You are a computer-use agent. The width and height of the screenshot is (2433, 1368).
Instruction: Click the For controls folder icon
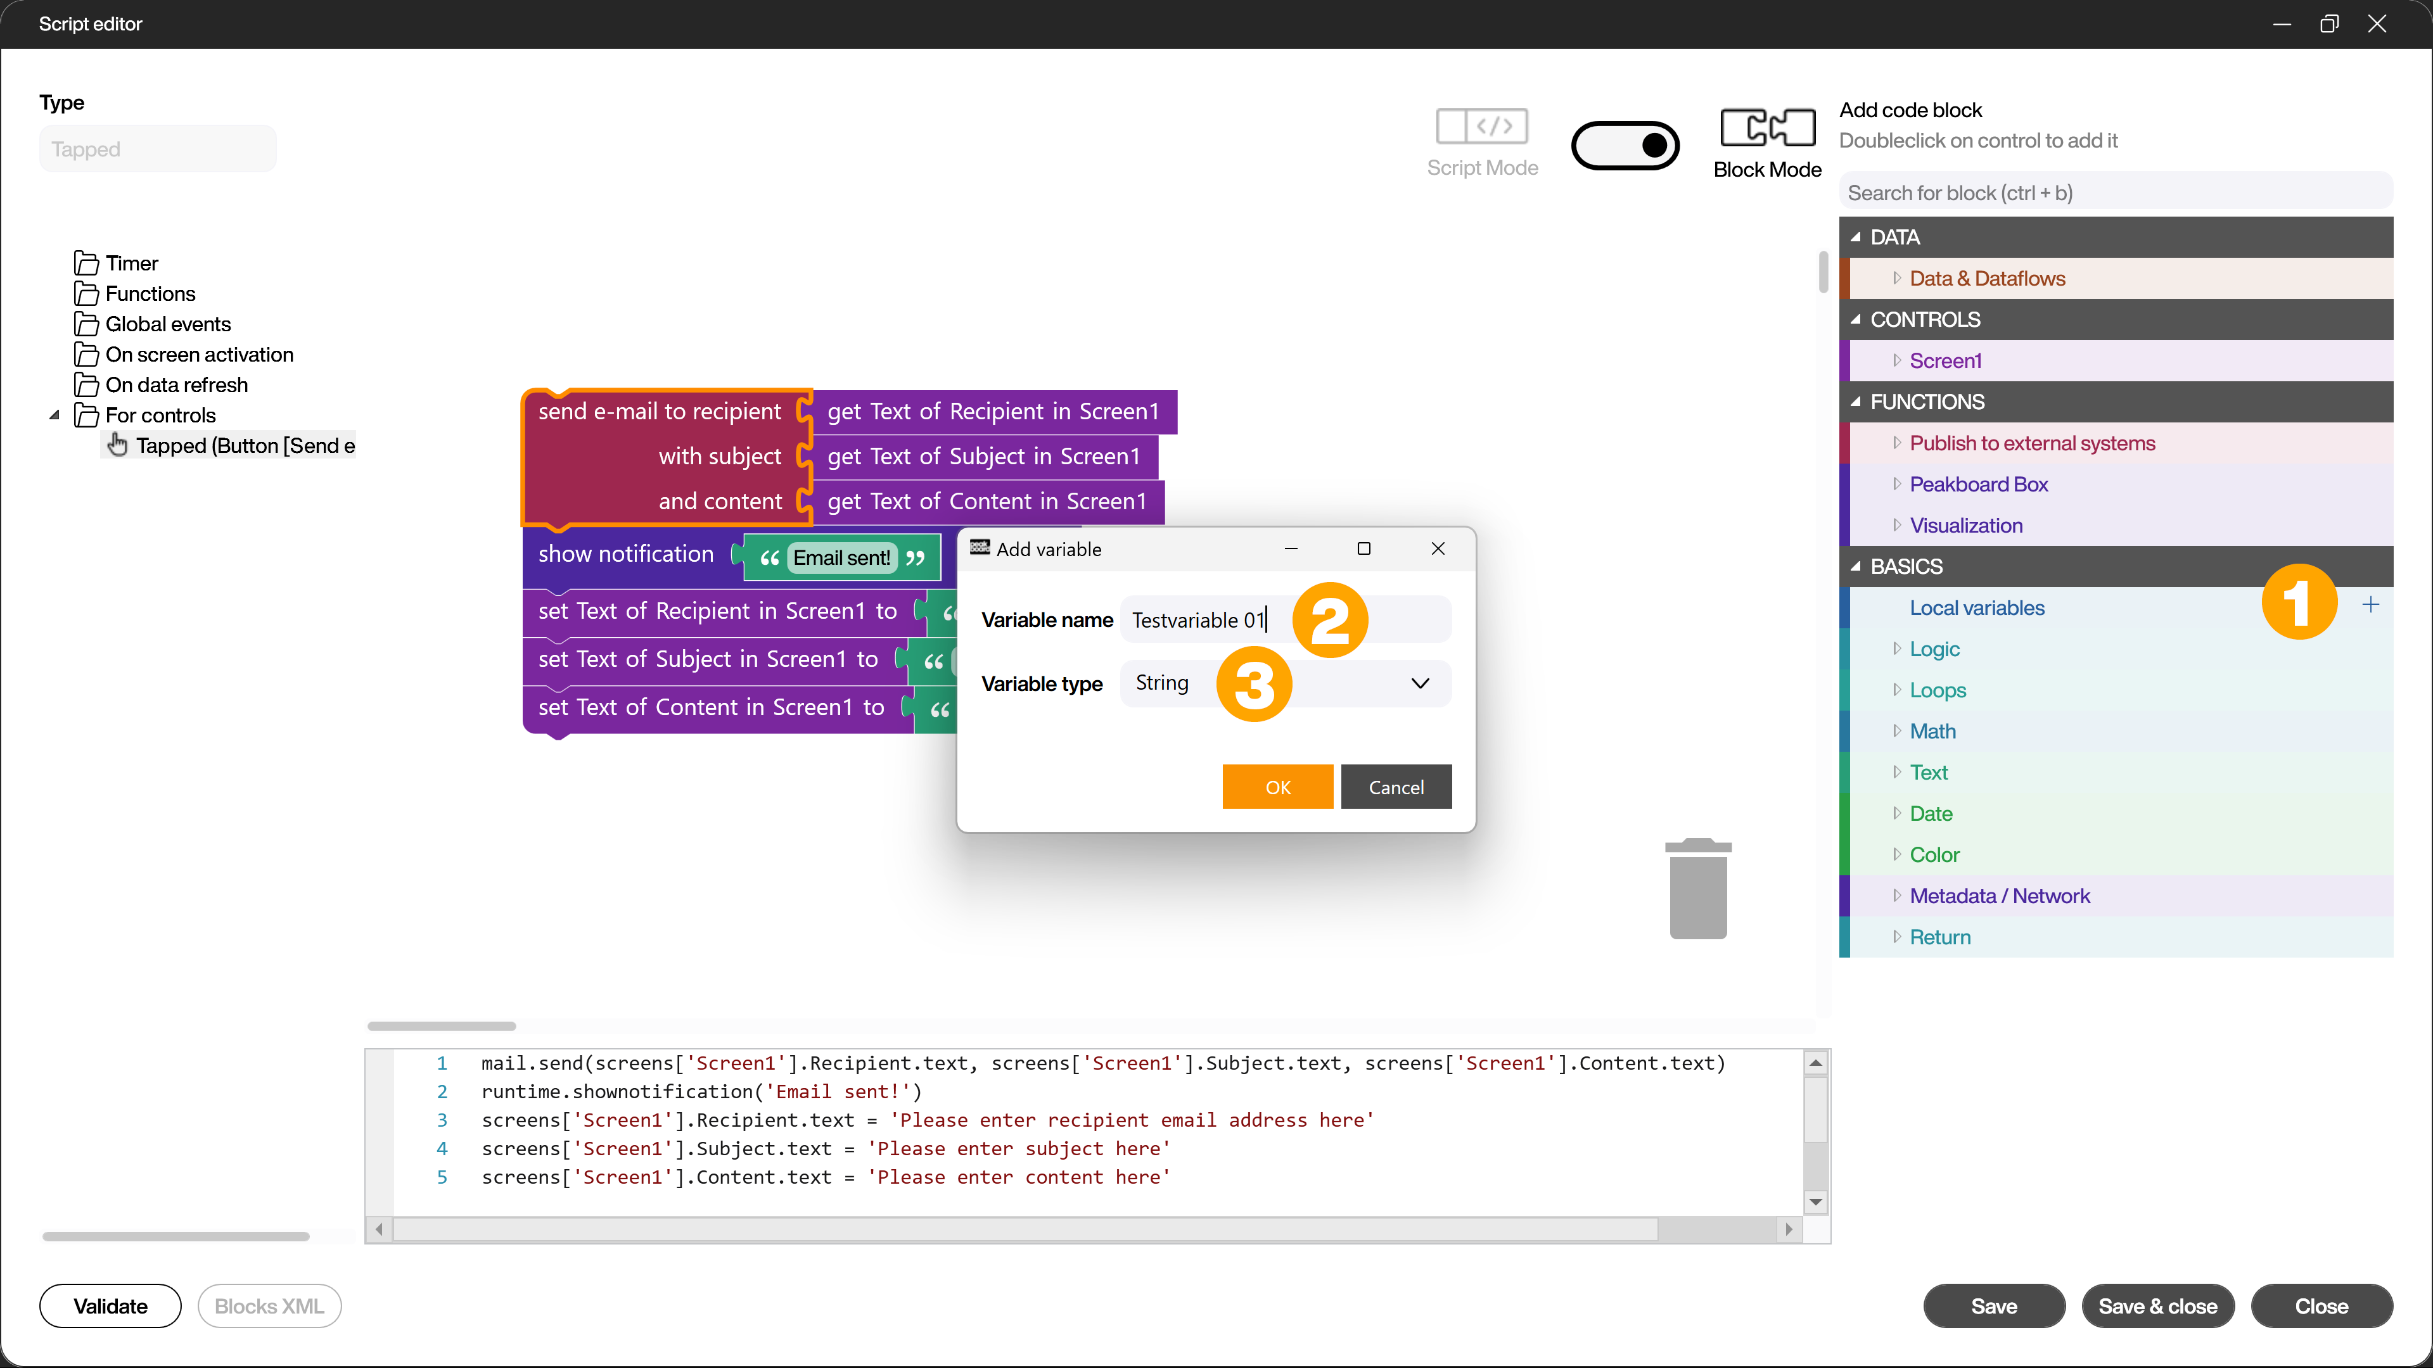(86, 415)
